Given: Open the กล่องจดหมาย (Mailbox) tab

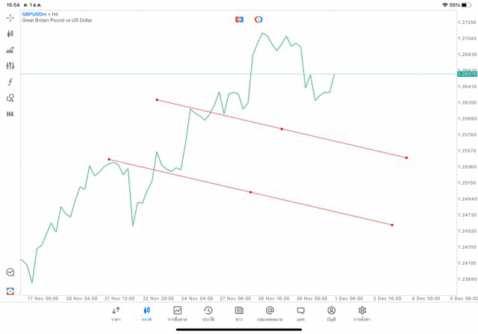Looking at the screenshot, I should [x=270, y=314].
